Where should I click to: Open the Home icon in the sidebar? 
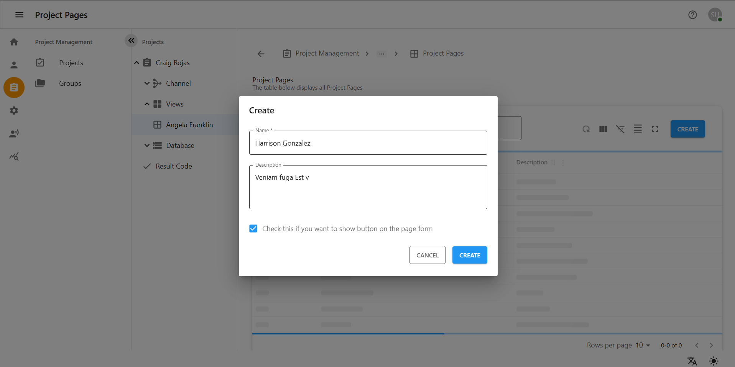[14, 42]
